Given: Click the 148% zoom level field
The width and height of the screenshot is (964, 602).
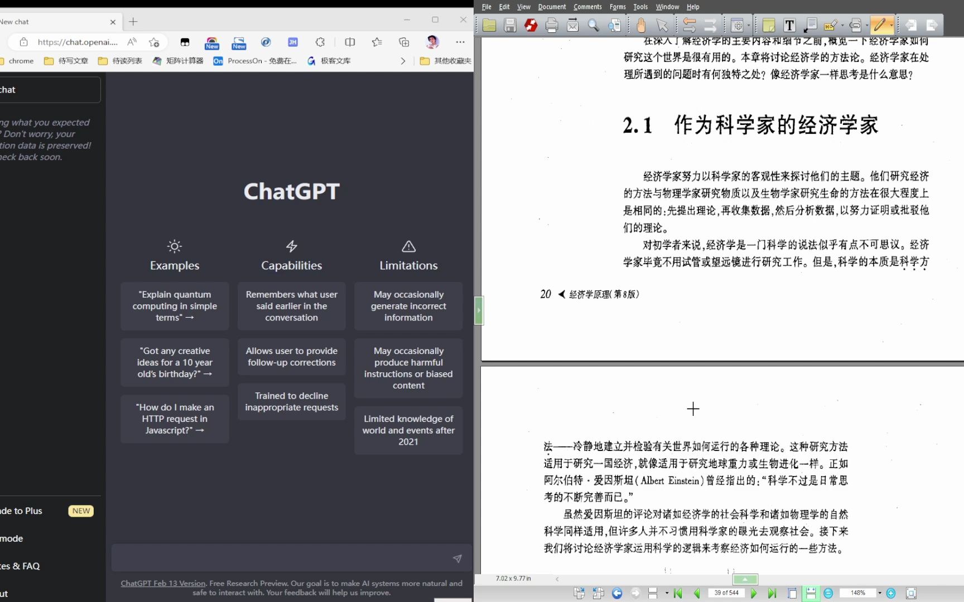Looking at the screenshot, I should (858, 593).
